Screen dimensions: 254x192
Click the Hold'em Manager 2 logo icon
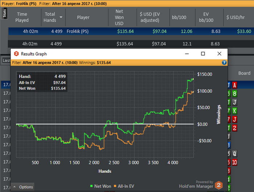(x=219, y=185)
